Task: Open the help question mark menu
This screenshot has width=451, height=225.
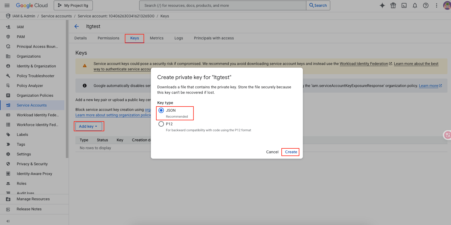Action: 425,5
